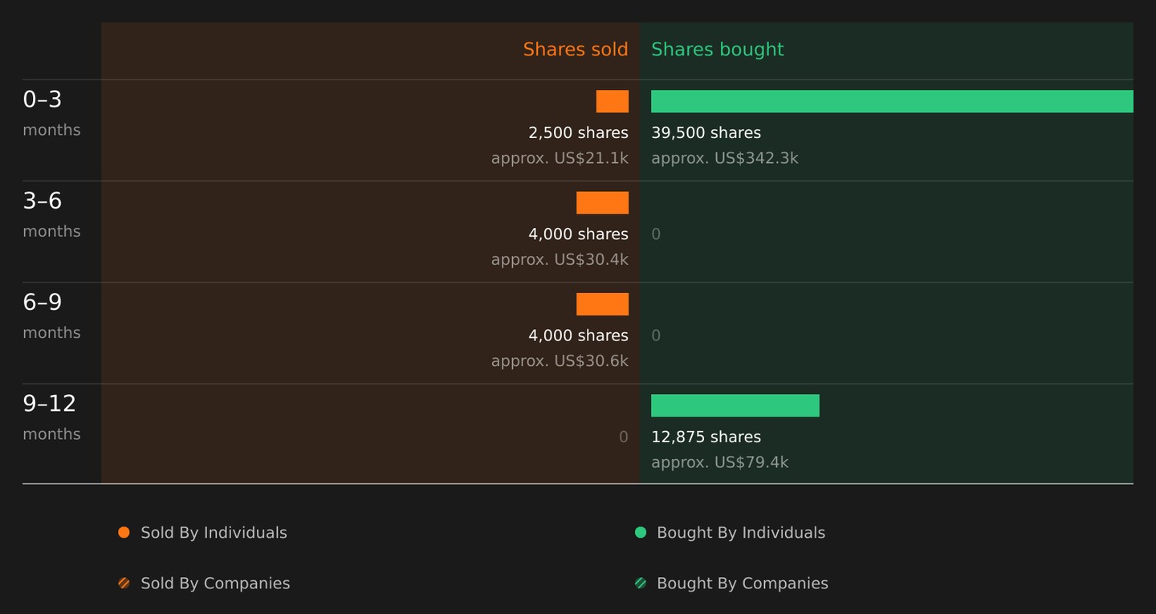Select the orange bar for 0–3 months
1156x614 pixels.
click(613, 101)
